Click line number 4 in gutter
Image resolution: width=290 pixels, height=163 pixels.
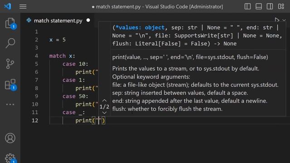coord(36,56)
